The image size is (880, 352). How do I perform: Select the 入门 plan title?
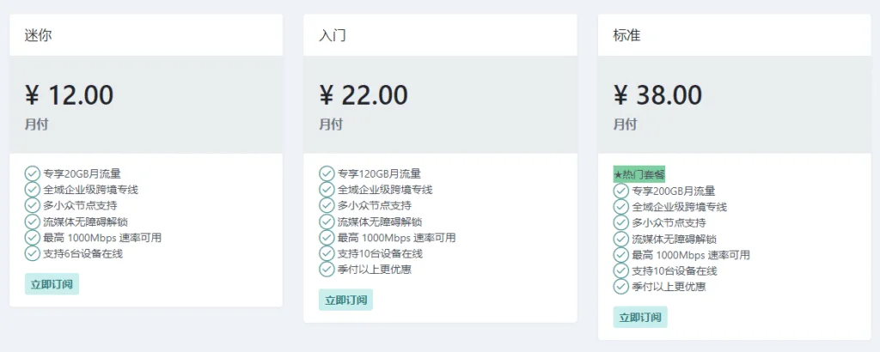333,35
